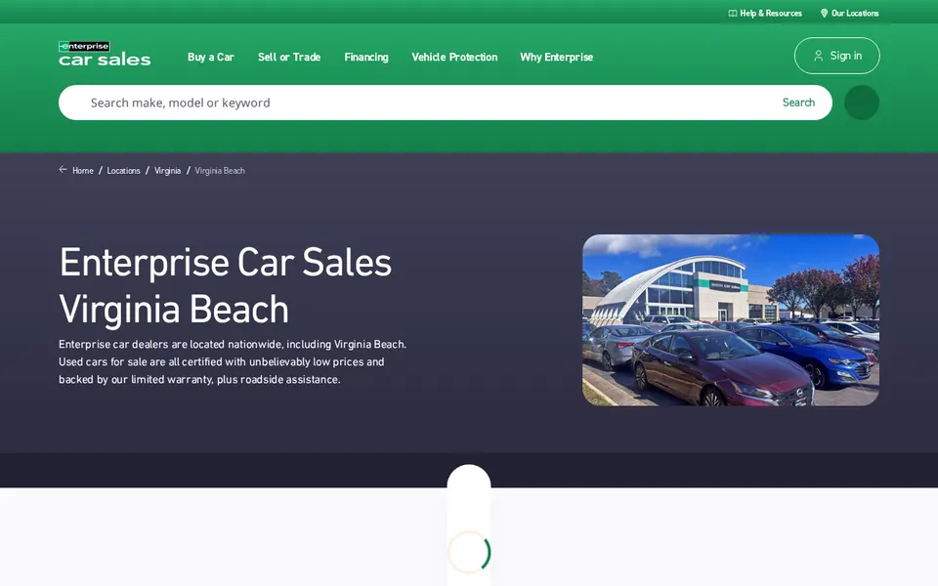Image resolution: width=938 pixels, height=586 pixels.
Task: Open the Sell or Trade menu
Action: [289, 57]
